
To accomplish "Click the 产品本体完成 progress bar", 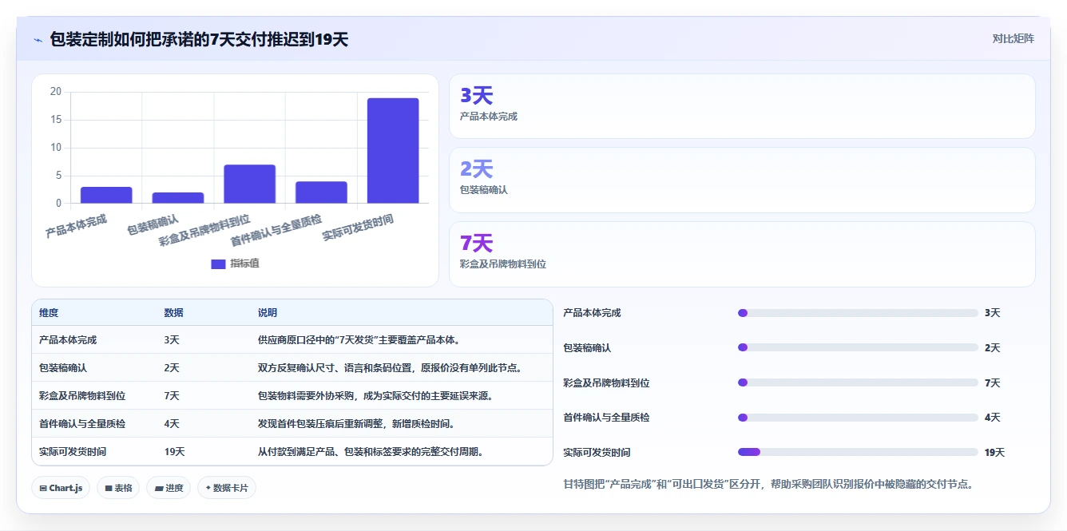I will (x=858, y=313).
